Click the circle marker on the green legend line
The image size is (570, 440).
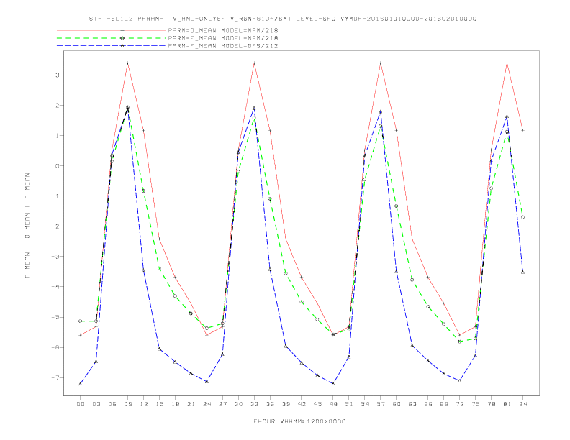122,38
